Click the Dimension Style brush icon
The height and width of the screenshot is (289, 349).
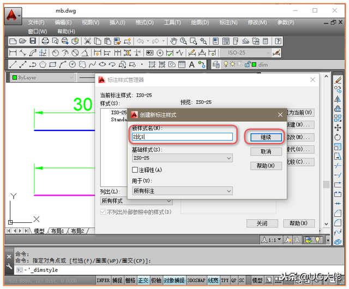276,53
